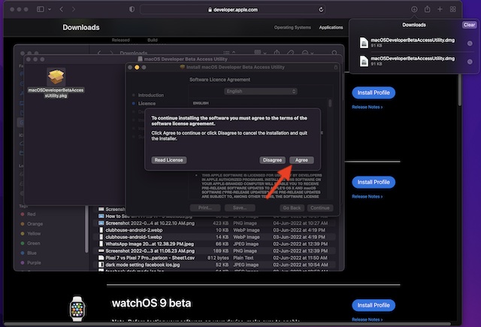Open a new tab with plus icon
Viewport: 481px width, 327px height.
440,10
